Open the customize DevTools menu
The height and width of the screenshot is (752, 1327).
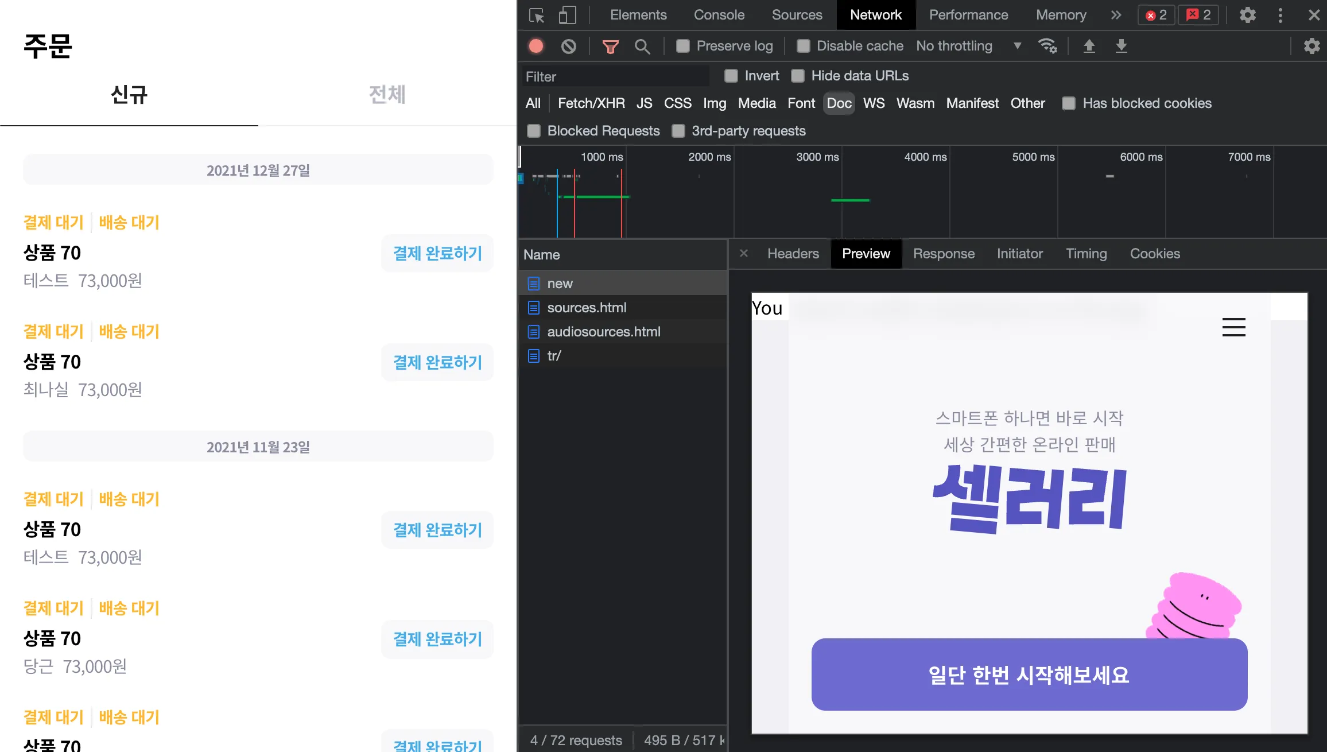click(1280, 15)
